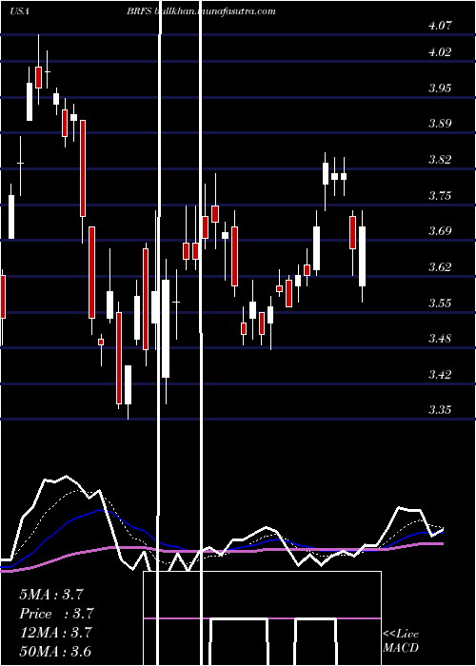Click the 3.35 price axis label
476x666 pixels.
tap(440, 410)
